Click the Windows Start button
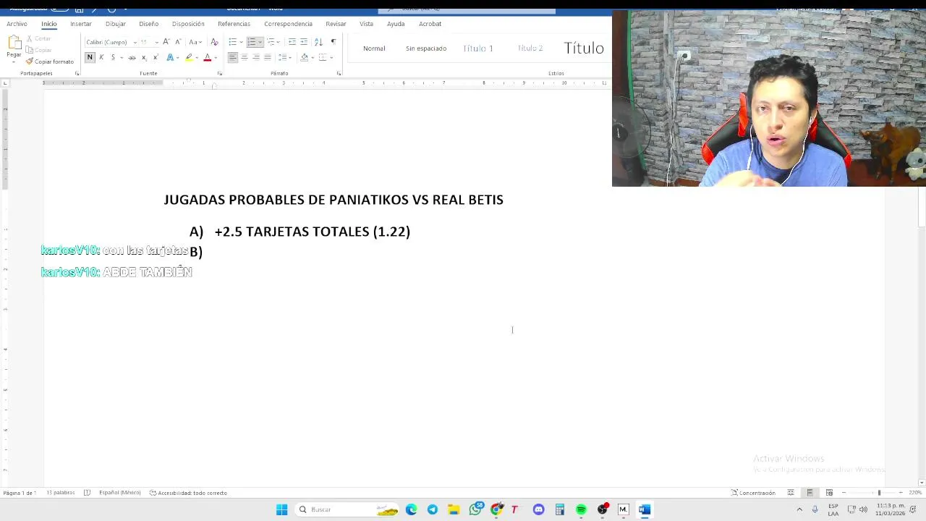This screenshot has height=521, width=926. tap(282, 509)
